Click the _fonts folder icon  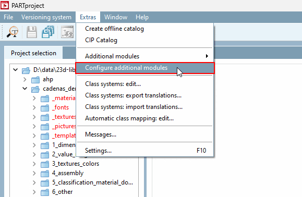(45, 108)
